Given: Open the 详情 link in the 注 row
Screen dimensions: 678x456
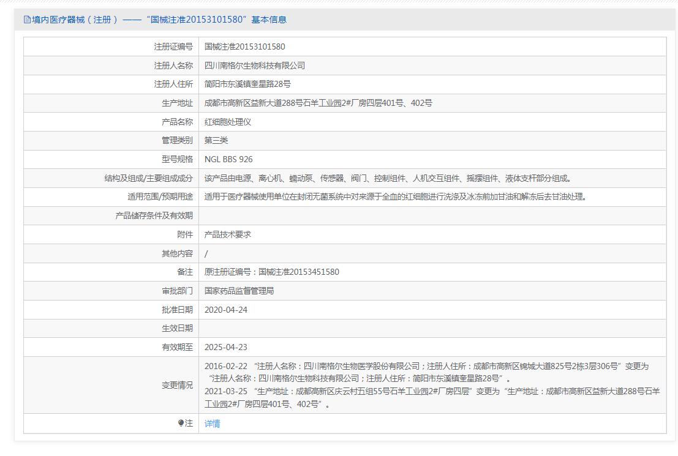Looking at the screenshot, I should 212,424.
